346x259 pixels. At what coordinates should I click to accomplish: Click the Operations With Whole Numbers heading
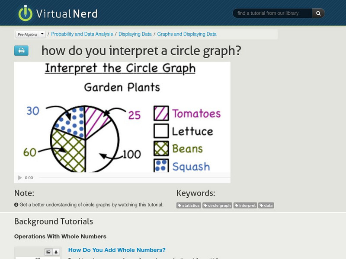[x=60, y=237]
